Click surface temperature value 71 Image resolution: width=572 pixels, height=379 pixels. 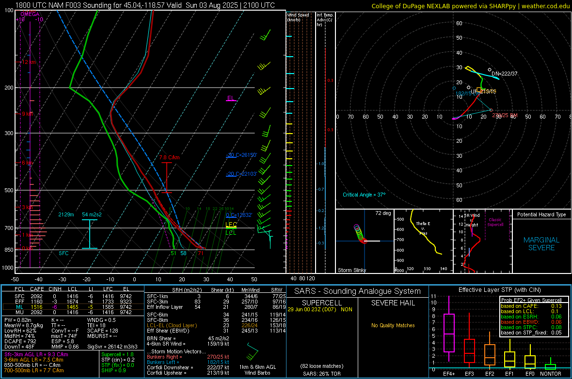coord(201,253)
